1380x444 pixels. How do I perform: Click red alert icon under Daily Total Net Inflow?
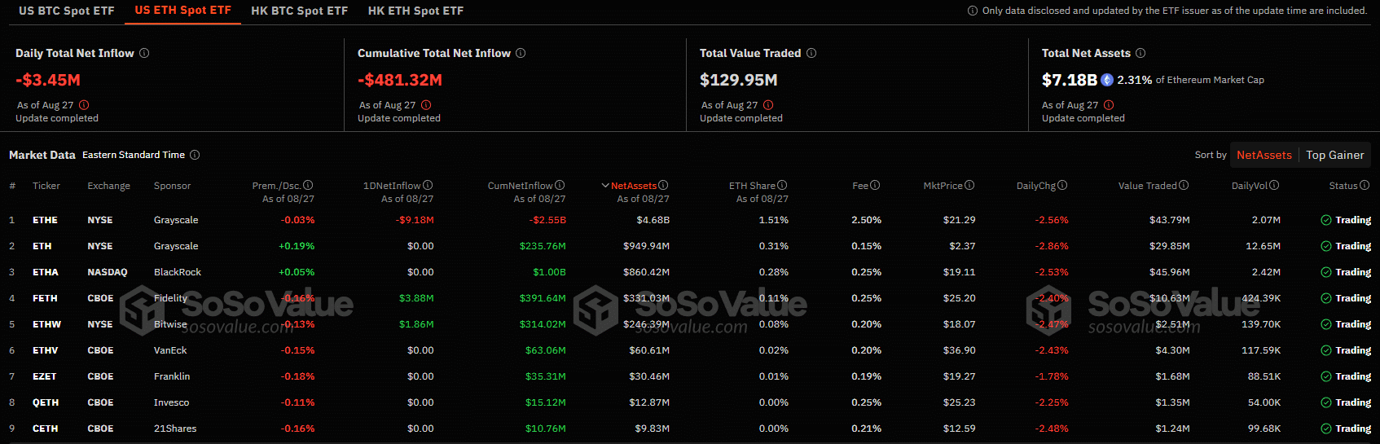click(x=84, y=105)
